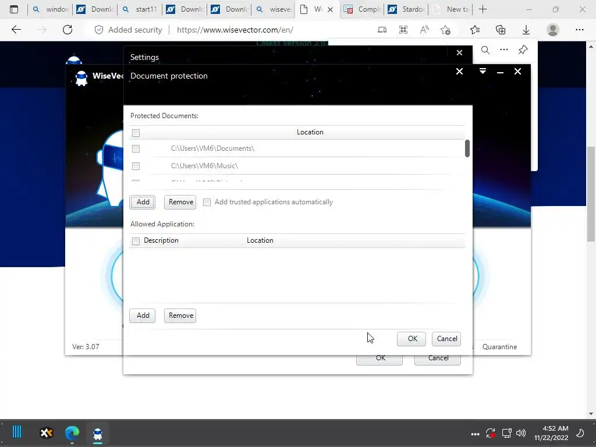Image resolution: width=596 pixels, height=447 pixels.
Task: Open the app available icon in address bar
Action: 382,30
